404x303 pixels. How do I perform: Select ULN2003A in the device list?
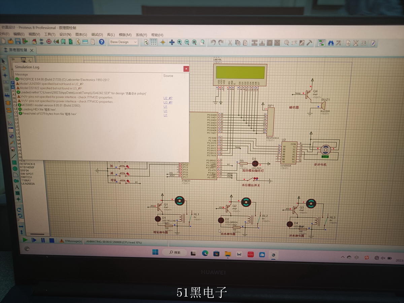[28, 184]
